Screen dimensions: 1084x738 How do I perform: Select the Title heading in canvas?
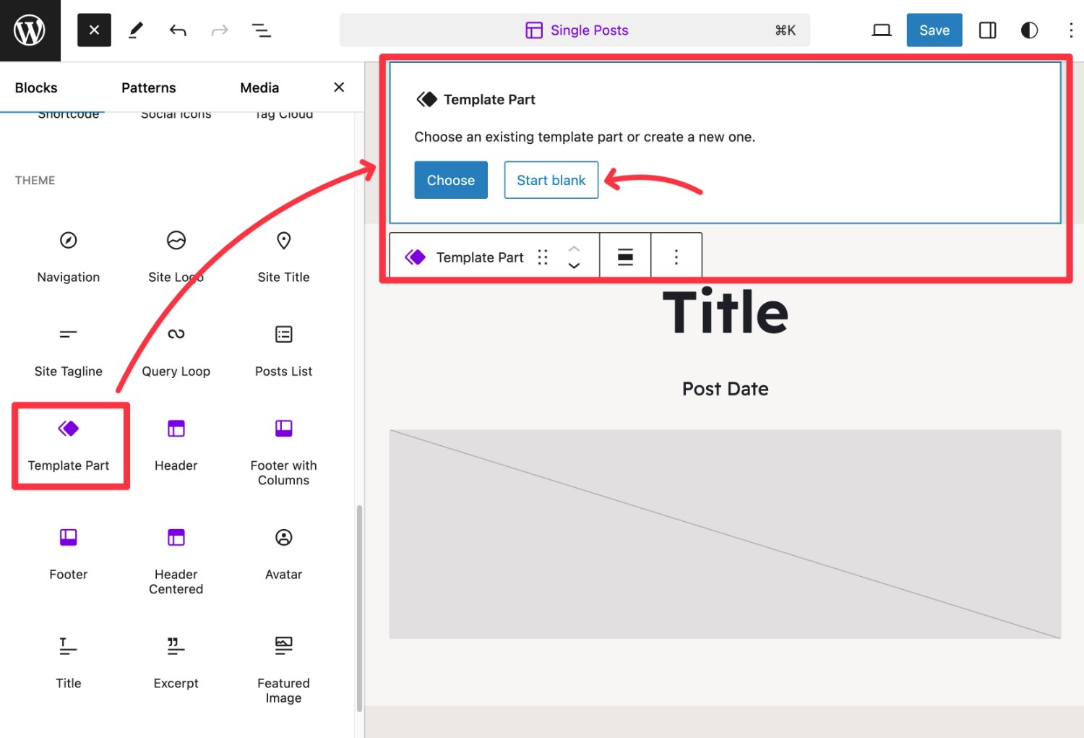coord(726,312)
